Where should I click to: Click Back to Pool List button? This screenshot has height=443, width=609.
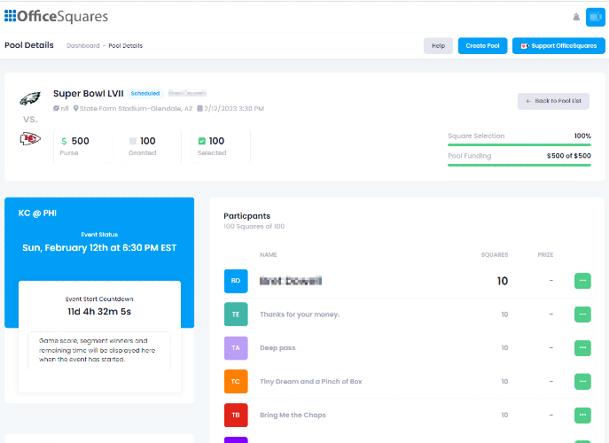(553, 101)
